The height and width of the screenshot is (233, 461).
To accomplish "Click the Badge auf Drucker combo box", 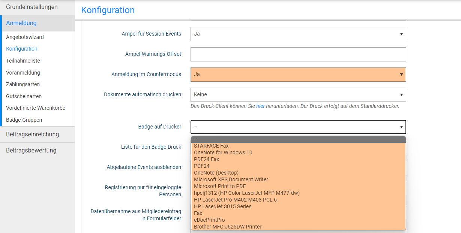I will 298,127.
